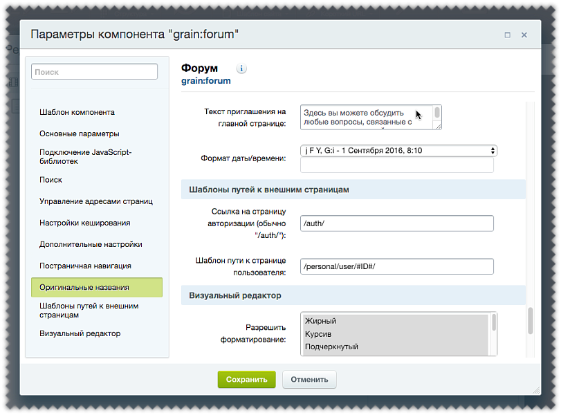Open the Шаблон компонента section
This screenshot has width=561, height=415.
tap(77, 112)
